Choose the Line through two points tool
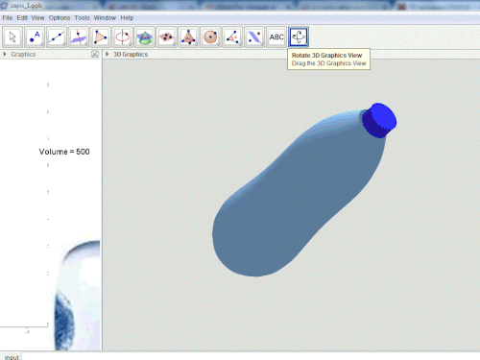480x360 pixels. (x=57, y=37)
